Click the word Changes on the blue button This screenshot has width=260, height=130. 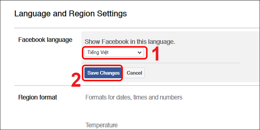[110, 73]
